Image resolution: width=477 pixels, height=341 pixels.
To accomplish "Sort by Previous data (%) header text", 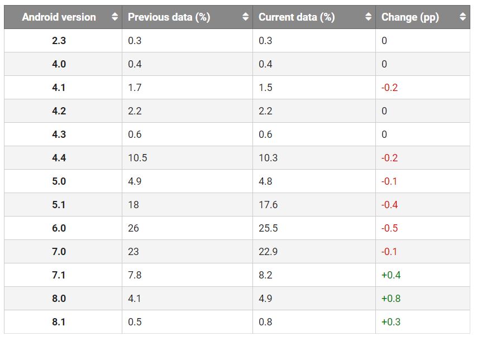I will pyautogui.click(x=169, y=17).
